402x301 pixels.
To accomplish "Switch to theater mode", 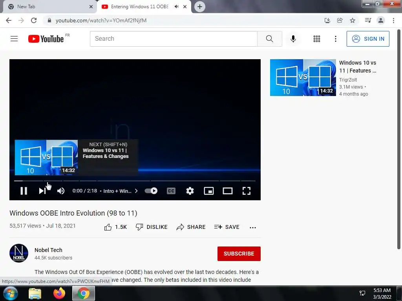I will [227, 191].
